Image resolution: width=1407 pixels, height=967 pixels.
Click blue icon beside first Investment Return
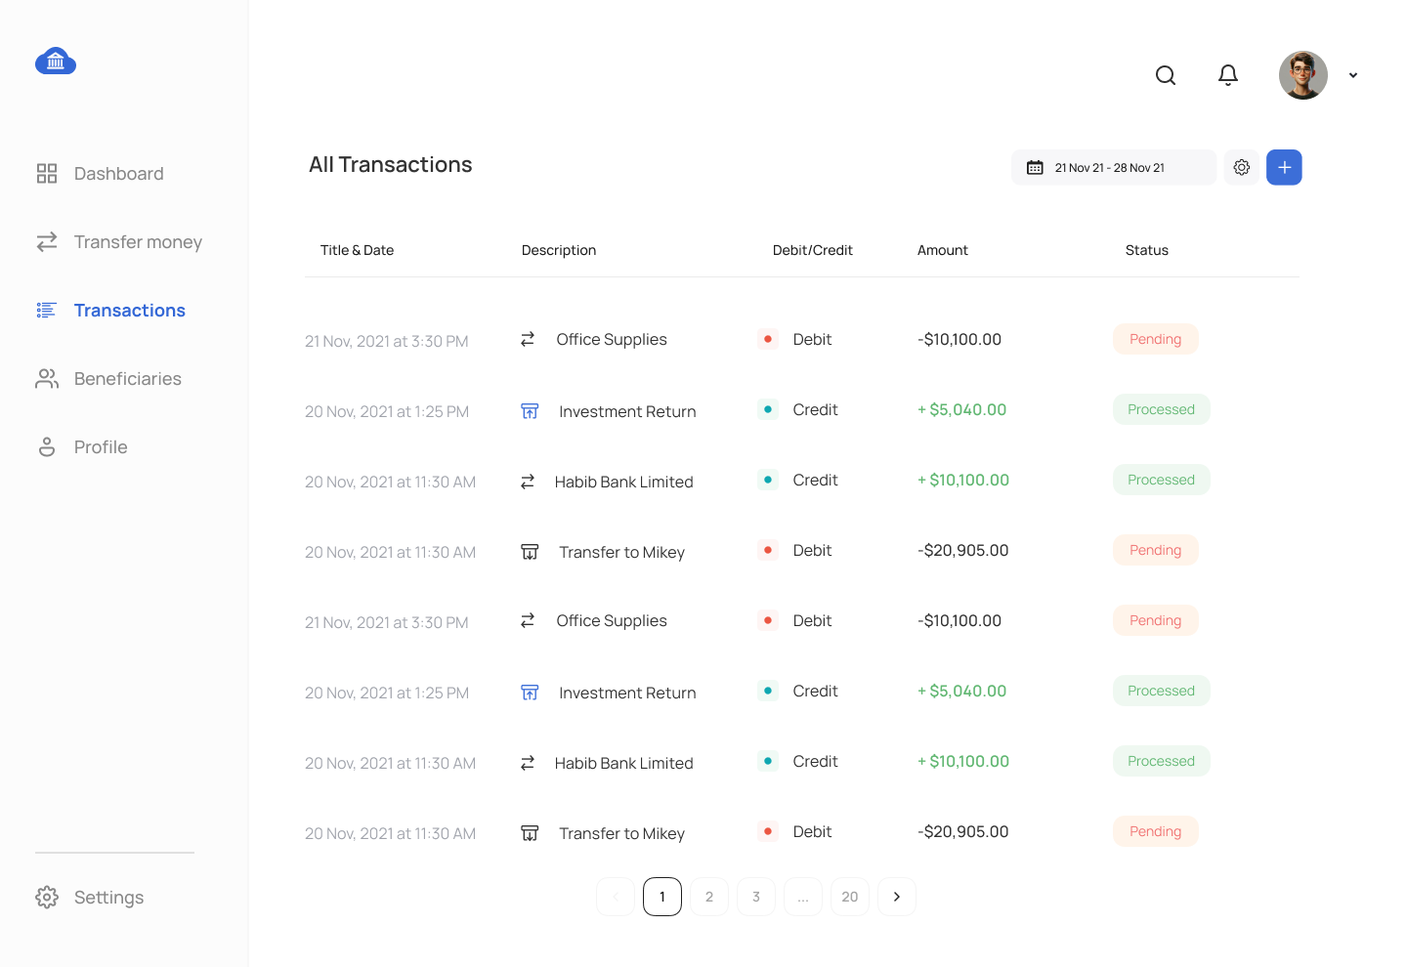pyautogui.click(x=530, y=411)
